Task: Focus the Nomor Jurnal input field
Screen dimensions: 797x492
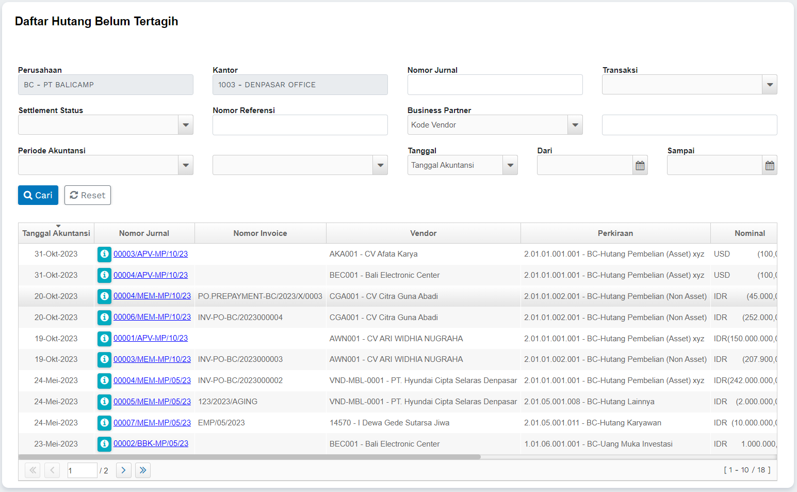Action: 495,85
